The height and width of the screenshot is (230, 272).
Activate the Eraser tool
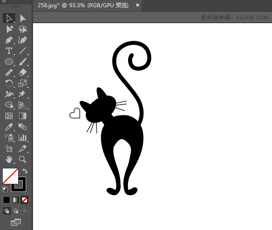click(x=23, y=72)
